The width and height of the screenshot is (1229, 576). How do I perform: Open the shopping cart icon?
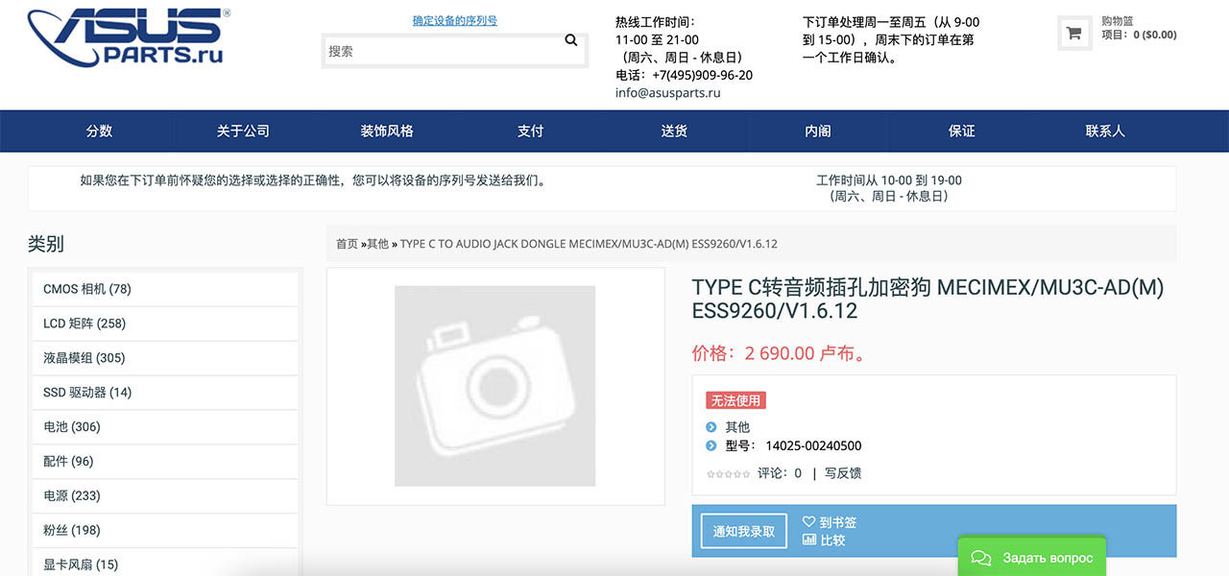coord(1073,34)
